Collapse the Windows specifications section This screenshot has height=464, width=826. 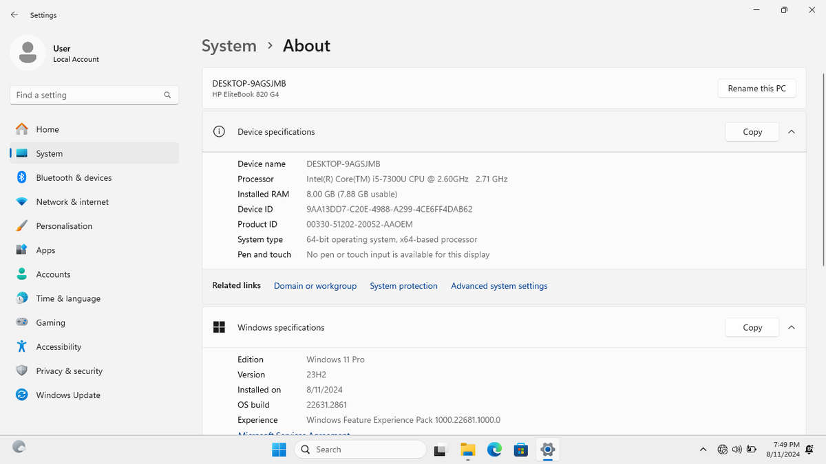coord(792,328)
